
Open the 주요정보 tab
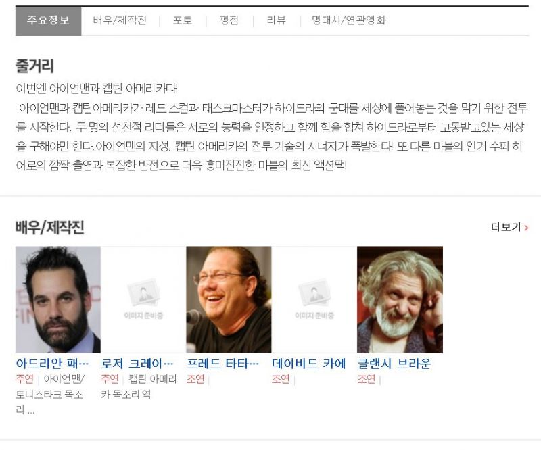pos(48,21)
